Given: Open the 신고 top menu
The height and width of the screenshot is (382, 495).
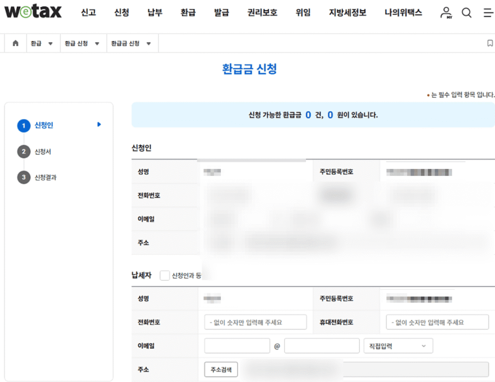Looking at the screenshot, I should click(x=88, y=13).
